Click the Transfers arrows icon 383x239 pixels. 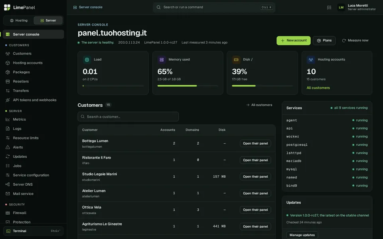(x=8, y=91)
